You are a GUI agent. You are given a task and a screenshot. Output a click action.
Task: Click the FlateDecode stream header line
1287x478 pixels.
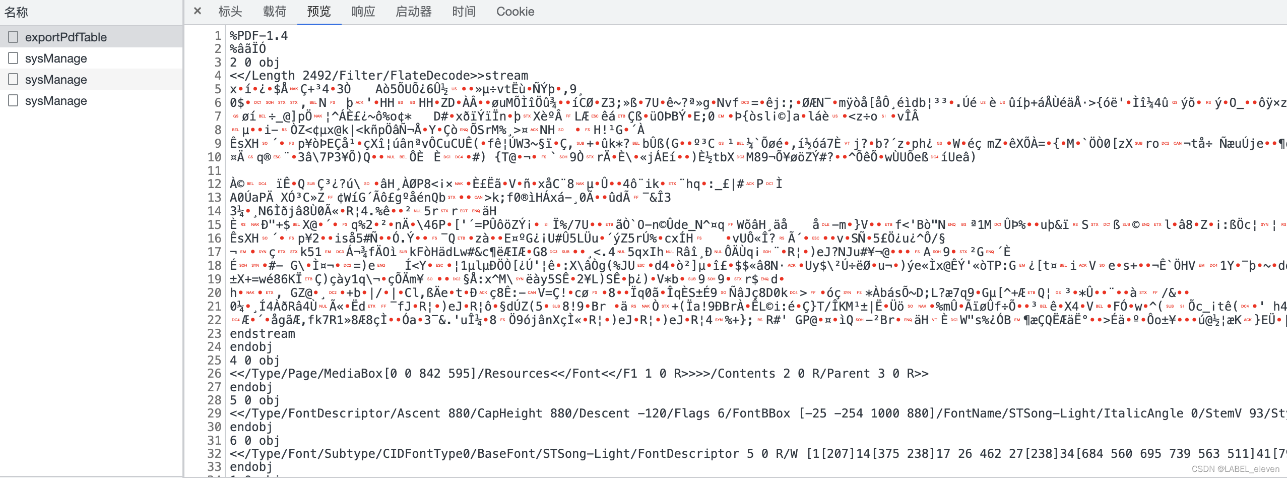tap(379, 76)
